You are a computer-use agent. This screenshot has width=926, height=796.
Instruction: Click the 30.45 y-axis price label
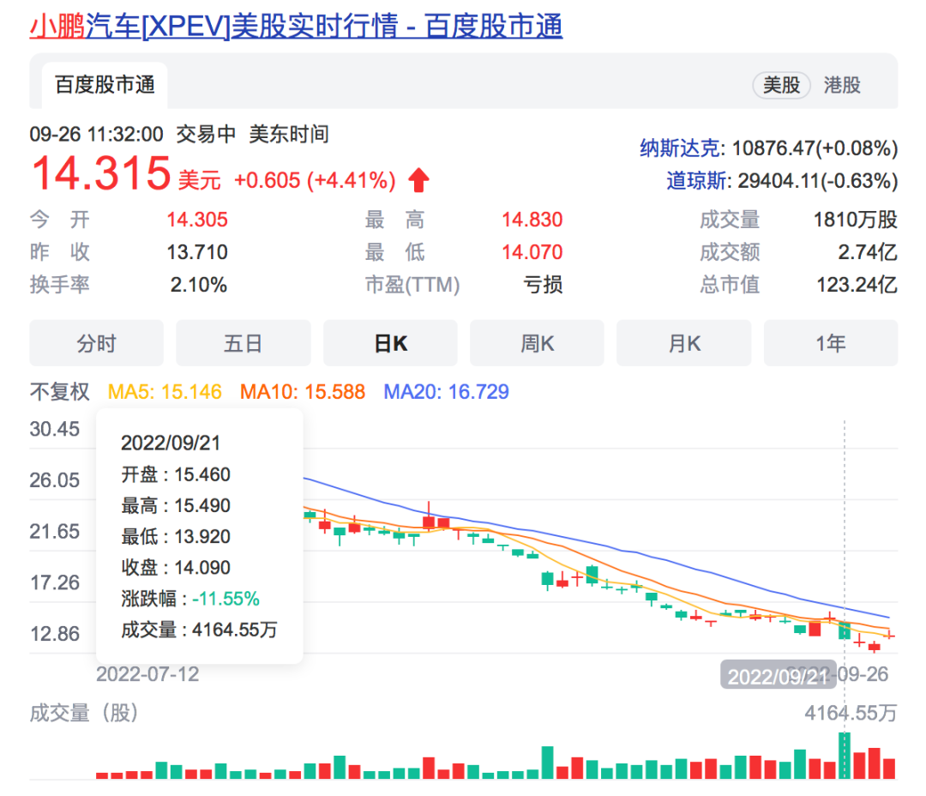tap(54, 429)
